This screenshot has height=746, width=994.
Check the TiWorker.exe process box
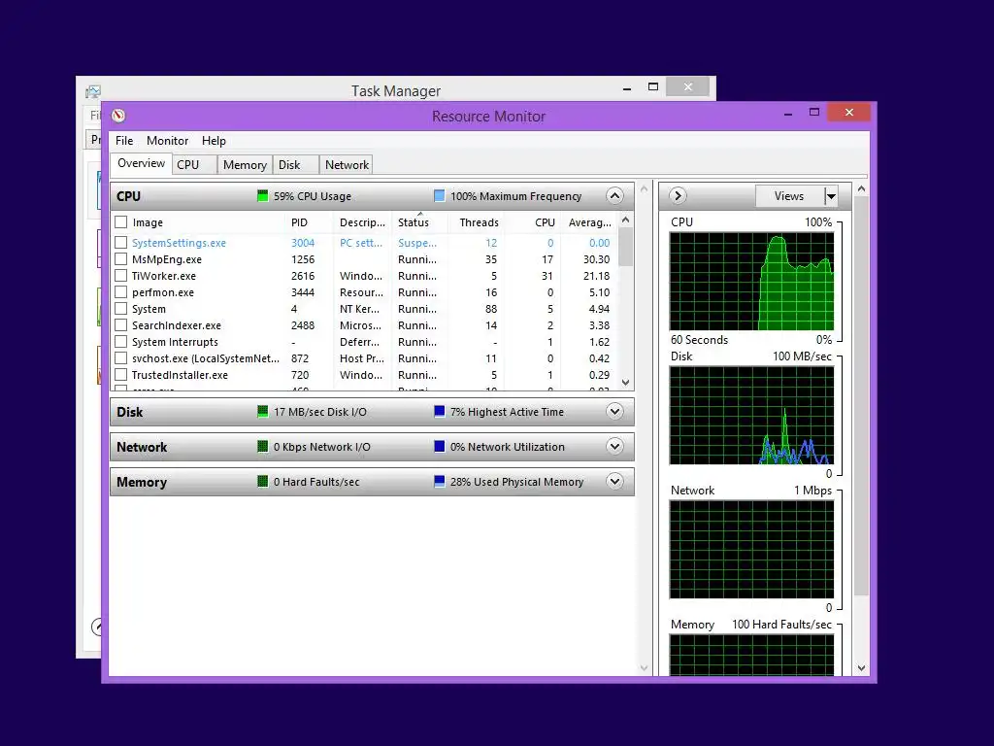point(121,275)
